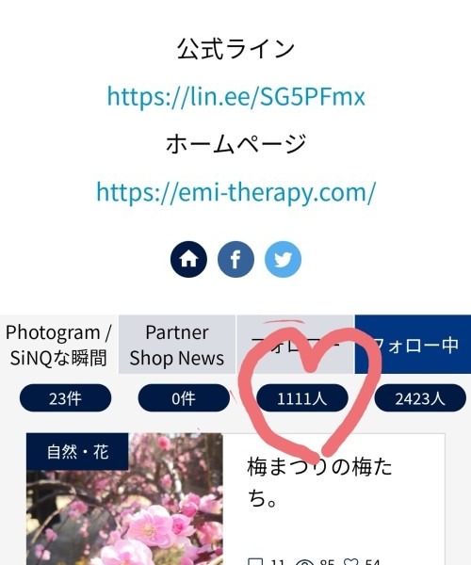Open the 梅まつりの梅たち。 post title
Image resolution: width=471 pixels, height=565 pixels.
319,482
